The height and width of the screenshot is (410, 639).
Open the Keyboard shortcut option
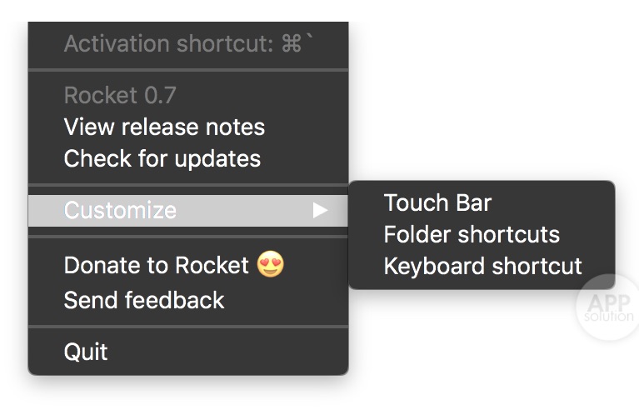click(482, 267)
